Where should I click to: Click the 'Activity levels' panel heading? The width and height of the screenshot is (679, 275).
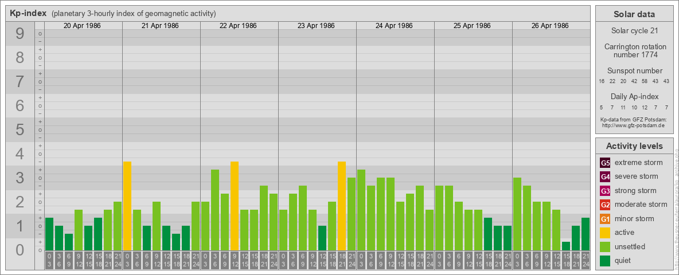(634, 146)
